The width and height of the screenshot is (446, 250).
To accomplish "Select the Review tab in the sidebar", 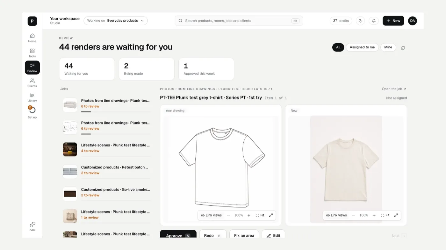I will coord(32,68).
